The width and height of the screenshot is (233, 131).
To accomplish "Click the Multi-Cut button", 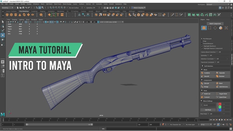I will pos(208,94).
